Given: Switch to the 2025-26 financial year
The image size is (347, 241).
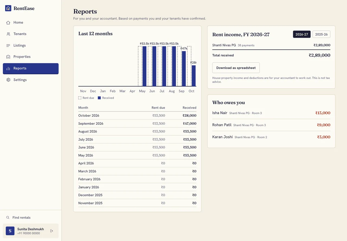Looking at the screenshot, I should coord(321,34).
